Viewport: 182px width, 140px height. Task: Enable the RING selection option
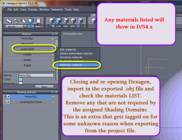tap(66, 26)
